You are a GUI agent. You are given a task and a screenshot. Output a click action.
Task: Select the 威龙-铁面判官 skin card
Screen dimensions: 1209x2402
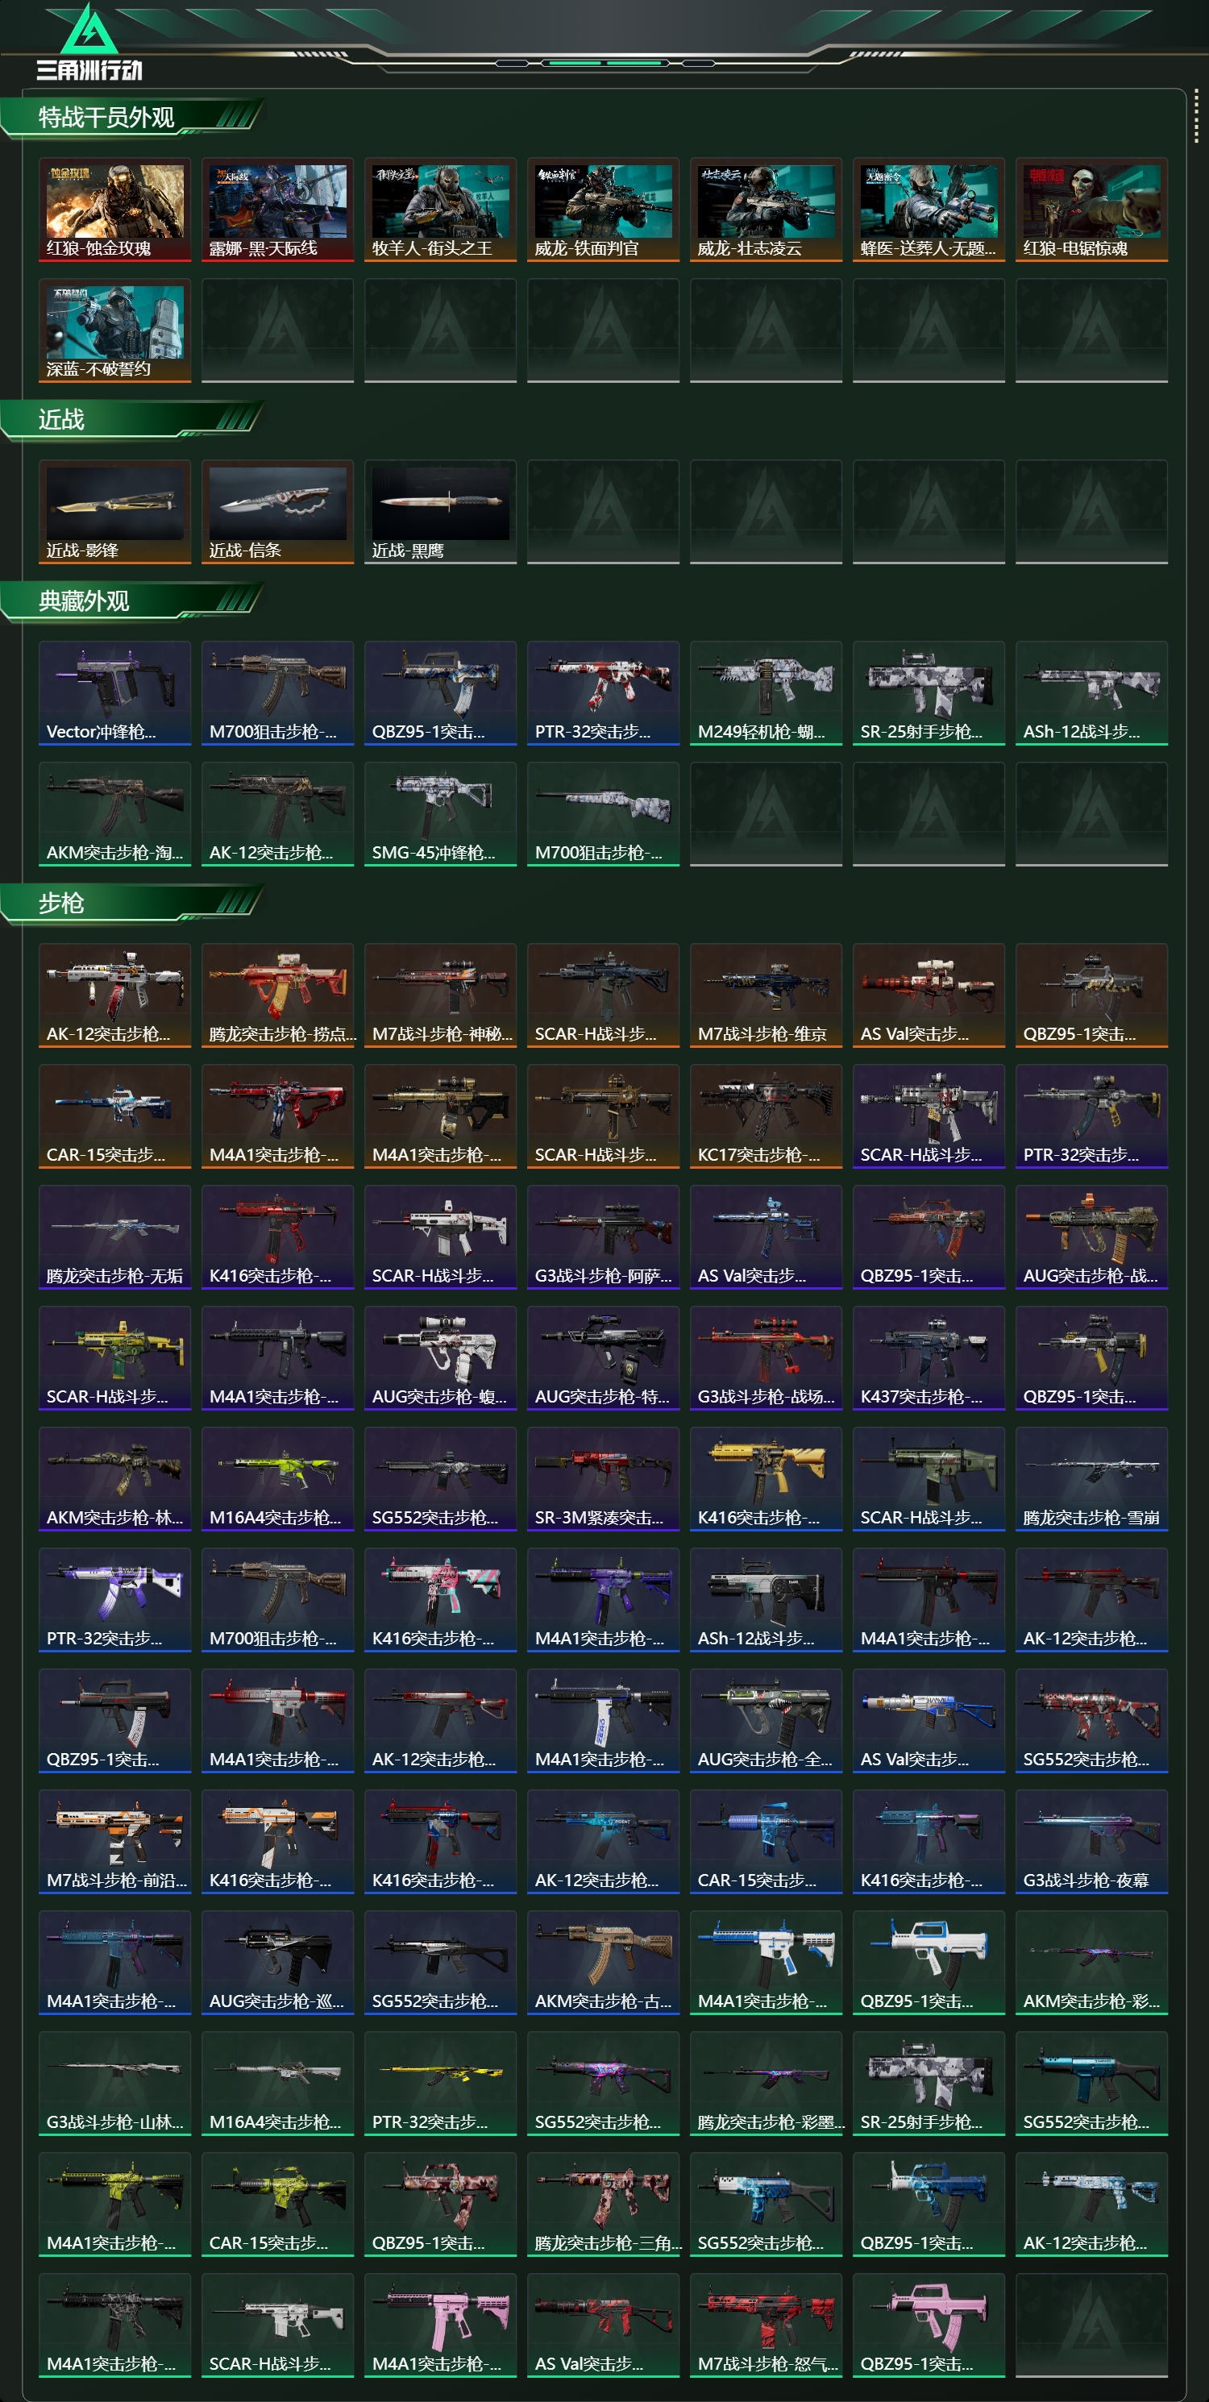(603, 210)
